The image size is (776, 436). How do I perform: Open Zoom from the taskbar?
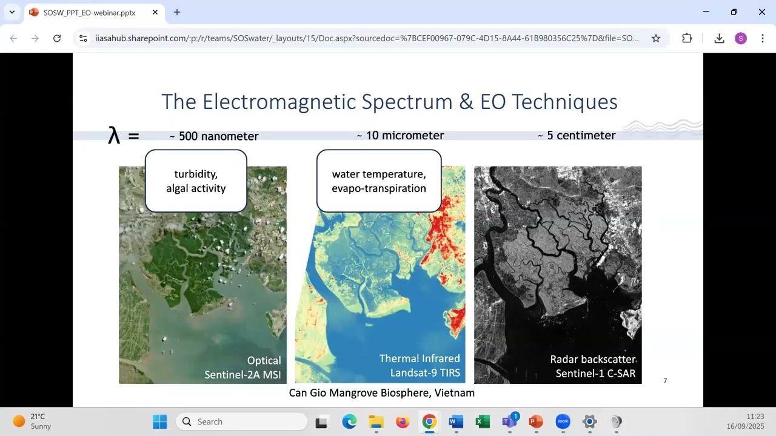click(x=563, y=421)
